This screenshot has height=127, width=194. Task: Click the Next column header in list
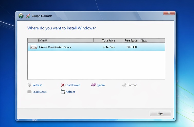point(144,40)
